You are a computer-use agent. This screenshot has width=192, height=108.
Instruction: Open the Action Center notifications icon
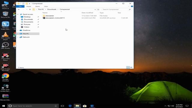pos(187,106)
